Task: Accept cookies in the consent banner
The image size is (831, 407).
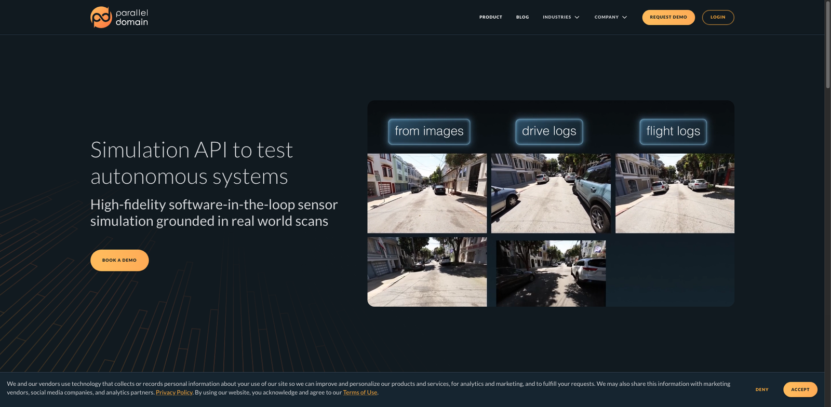Action: click(x=800, y=389)
